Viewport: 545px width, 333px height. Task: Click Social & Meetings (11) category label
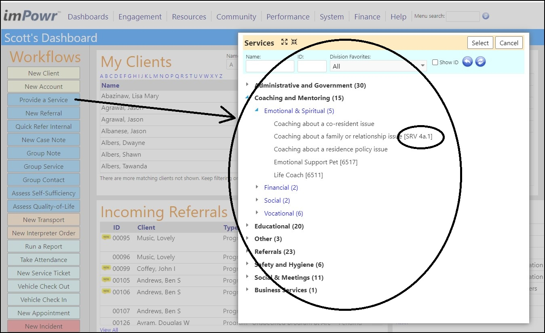point(289,277)
